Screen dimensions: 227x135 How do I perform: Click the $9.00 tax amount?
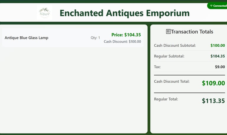coord(220,67)
